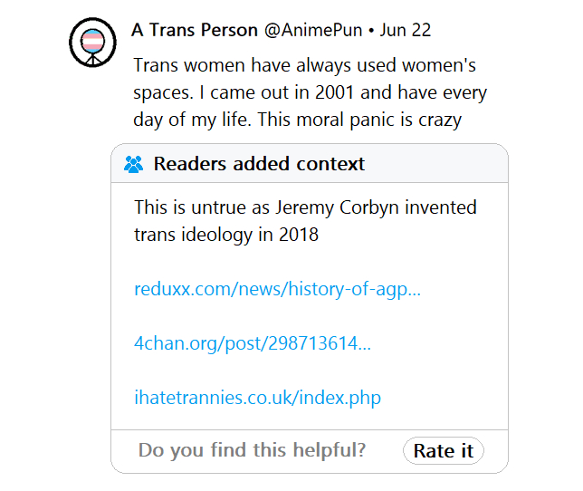Viewport: 583px width, 491px height.
Task: Click the people icon beside Readers added context
Action: click(x=134, y=164)
